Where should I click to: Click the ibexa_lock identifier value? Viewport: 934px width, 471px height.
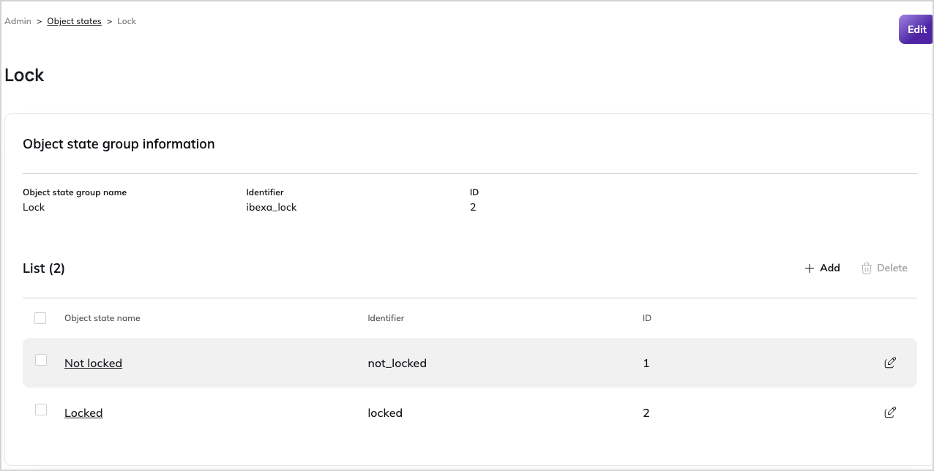272,207
